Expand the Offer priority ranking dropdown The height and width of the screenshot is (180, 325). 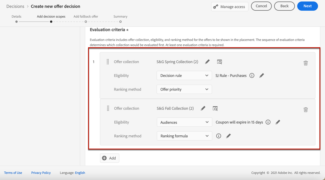click(184, 89)
